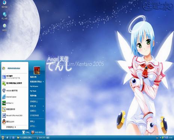Click the Turn Off Computer button
This screenshot has width=174, height=140.
click(x=37, y=133)
